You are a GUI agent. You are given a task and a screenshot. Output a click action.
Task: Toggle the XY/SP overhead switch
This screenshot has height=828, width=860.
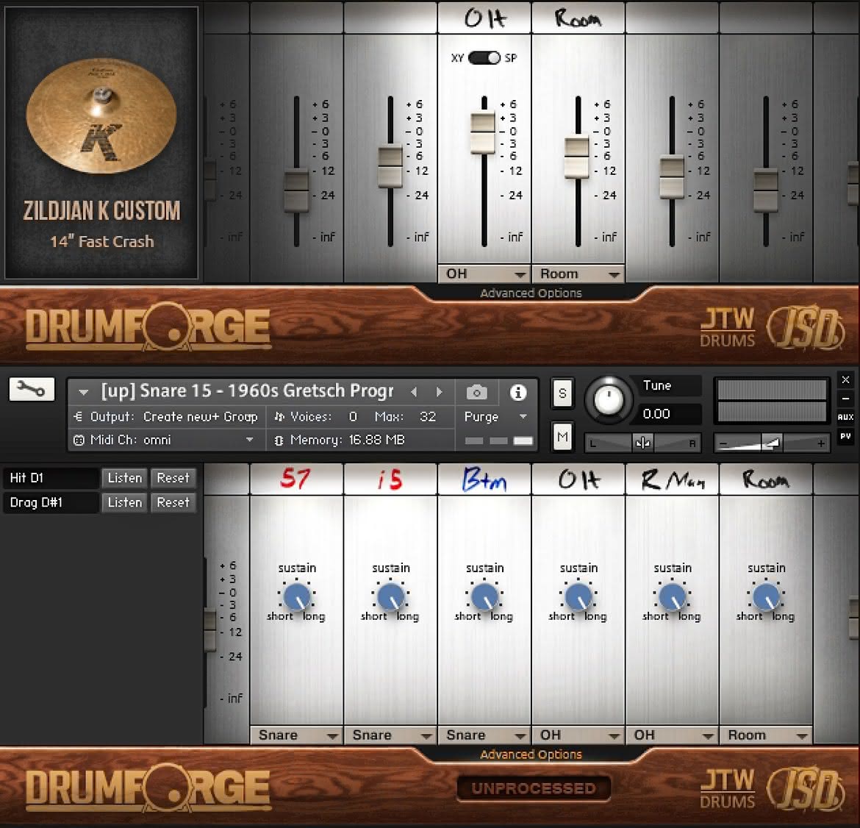484,57
